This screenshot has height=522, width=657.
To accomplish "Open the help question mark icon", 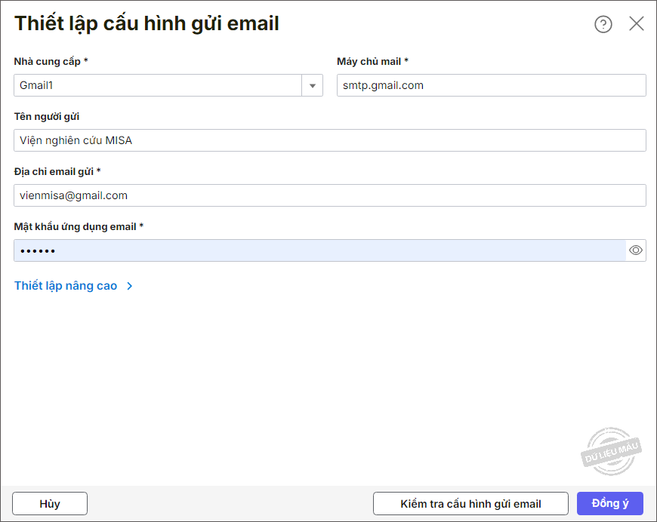I will coord(603,24).
